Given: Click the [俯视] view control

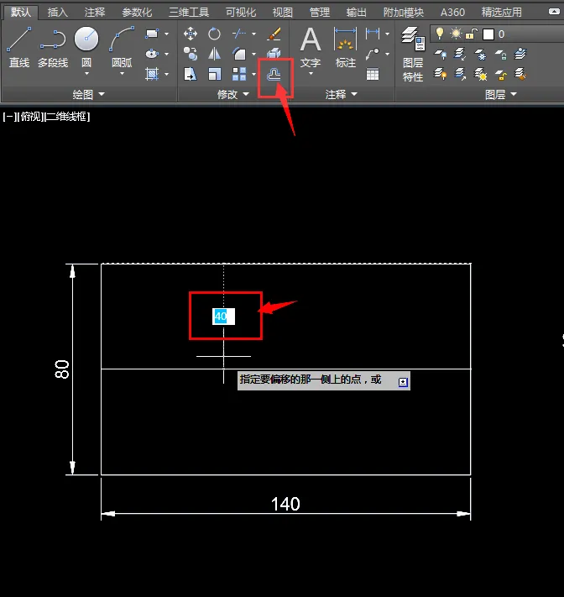Looking at the screenshot, I should [30, 117].
